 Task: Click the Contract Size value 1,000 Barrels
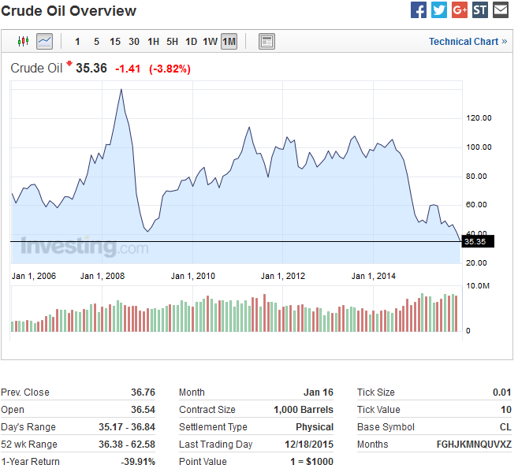pos(304,410)
